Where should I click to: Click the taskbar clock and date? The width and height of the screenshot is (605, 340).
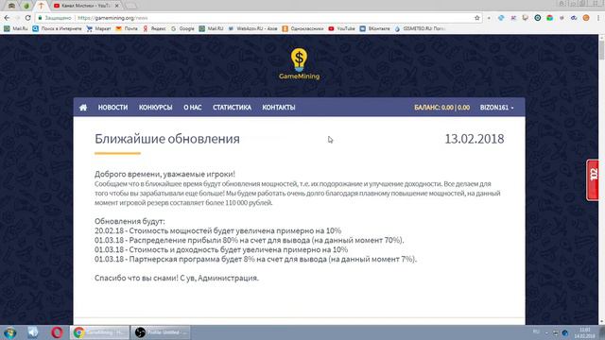[x=584, y=332]
